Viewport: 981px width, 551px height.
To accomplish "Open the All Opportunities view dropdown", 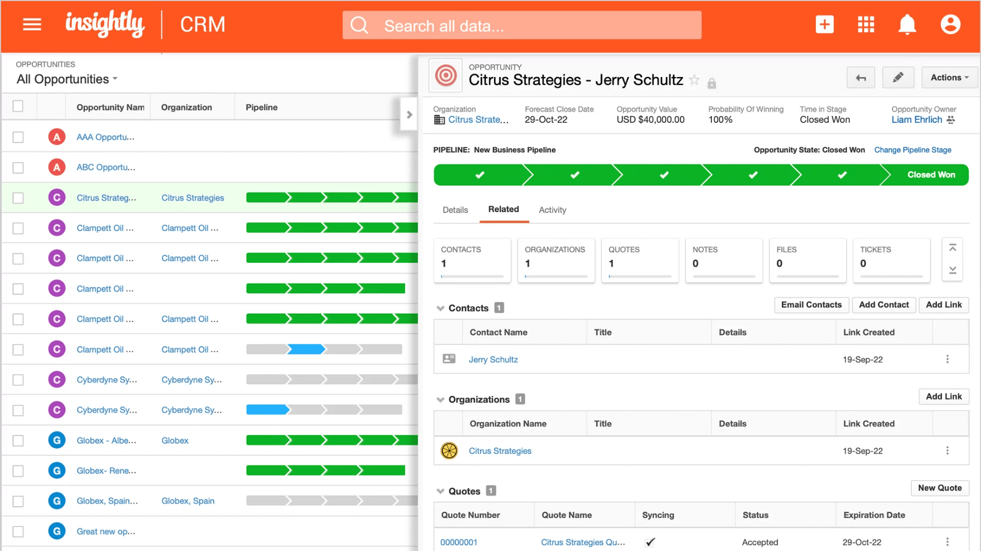I will point(67,79).
